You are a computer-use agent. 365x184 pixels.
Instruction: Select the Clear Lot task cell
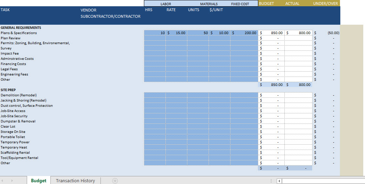point(8,127)
